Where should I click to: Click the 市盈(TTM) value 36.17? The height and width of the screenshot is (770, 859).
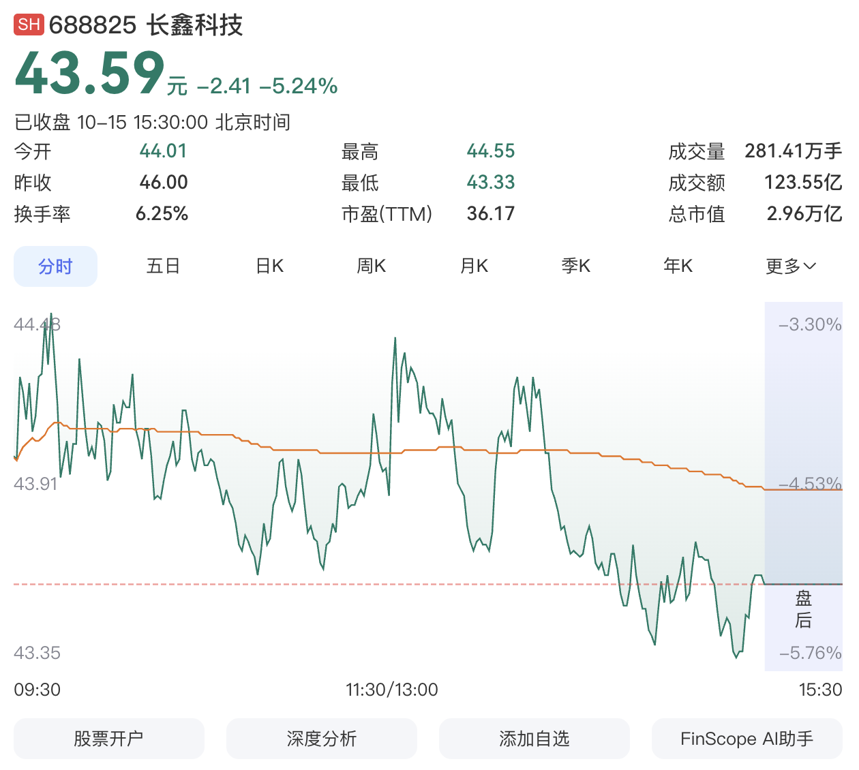tap(491, 214)
